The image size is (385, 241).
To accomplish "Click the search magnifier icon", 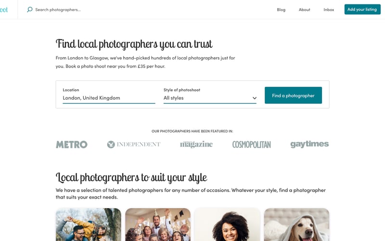I will (30, 10).
